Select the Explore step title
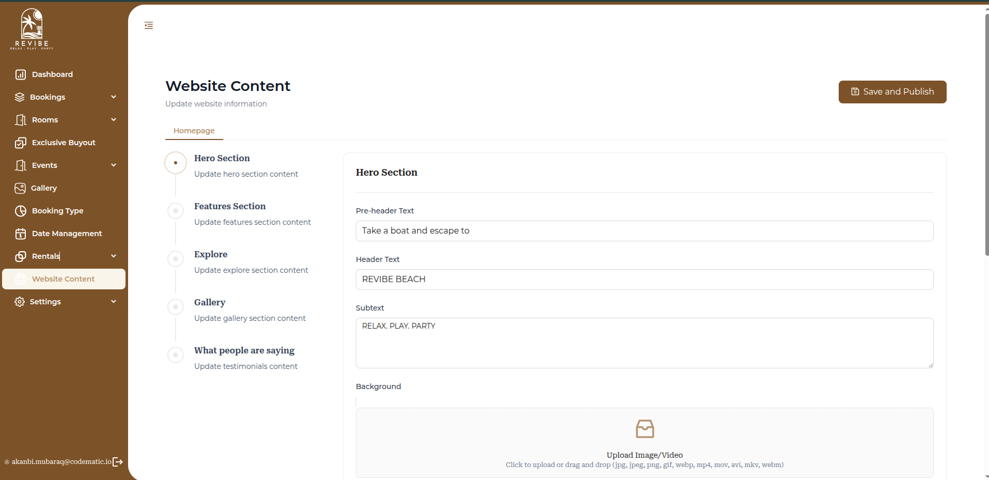The height and width of the screenshot is (480, 989). pyautogui.click(x=211, y=254)
